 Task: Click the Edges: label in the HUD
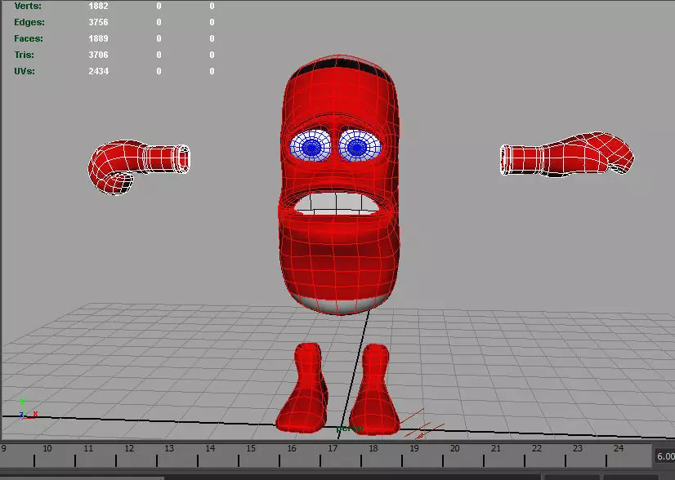[x=29, y=22]
